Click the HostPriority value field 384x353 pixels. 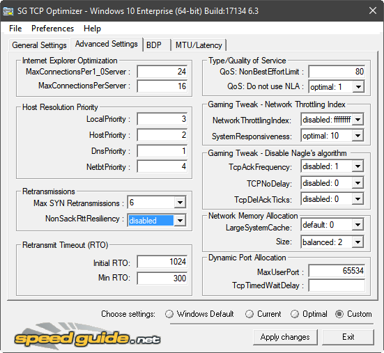point(162,135)
